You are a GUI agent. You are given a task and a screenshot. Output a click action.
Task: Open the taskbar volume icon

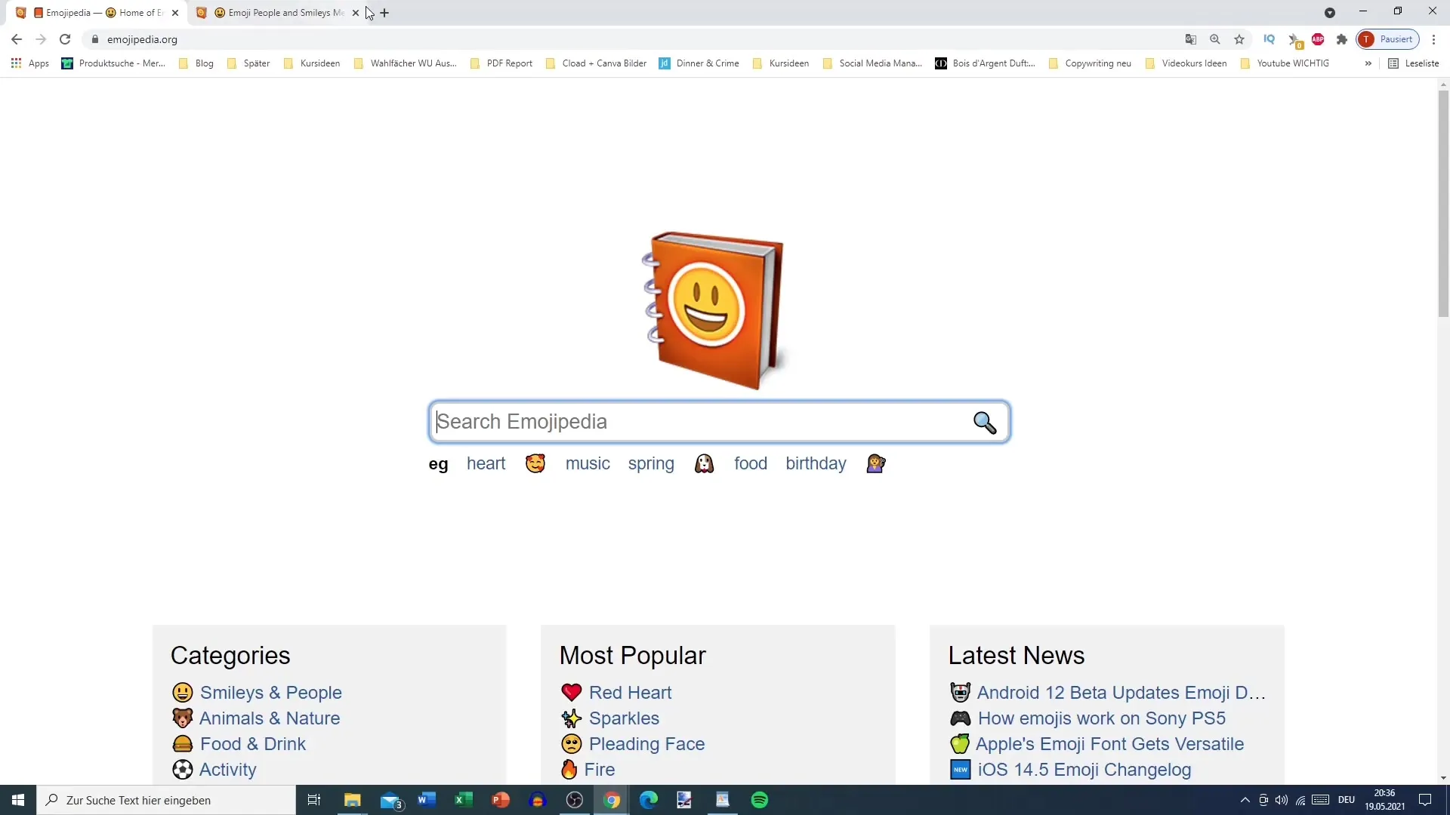[1282, 800]
